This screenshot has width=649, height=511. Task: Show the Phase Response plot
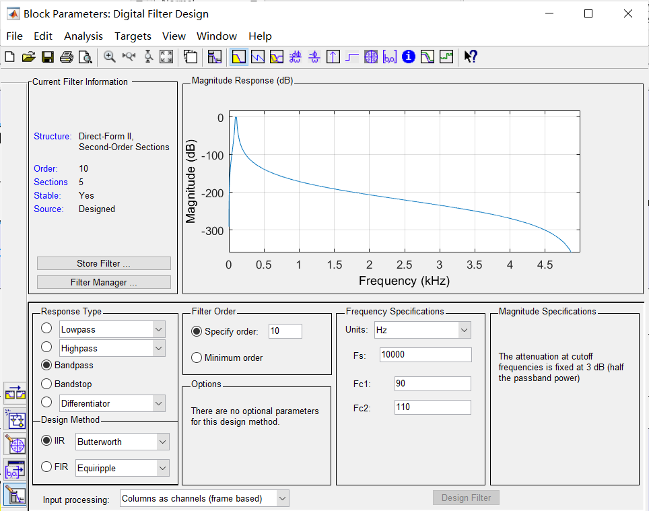click(257, 57)
